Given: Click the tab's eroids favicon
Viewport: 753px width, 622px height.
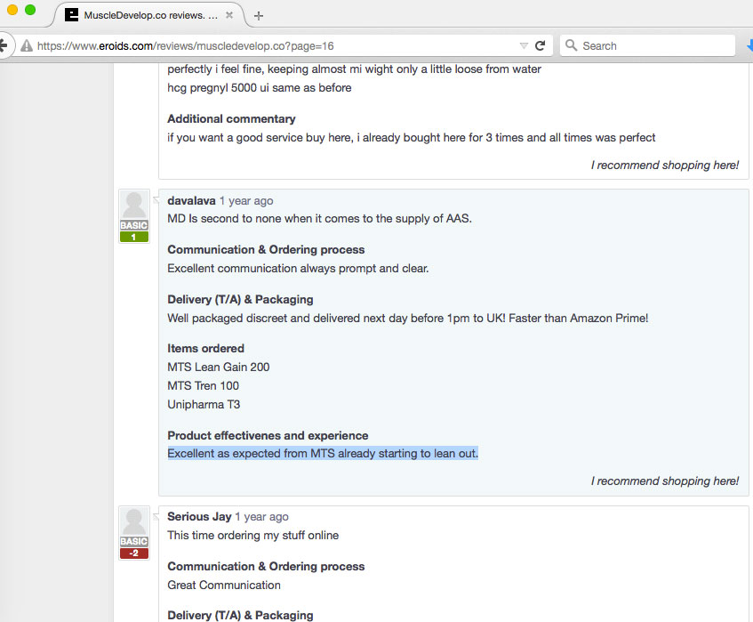Looking at the screenshot, I should tap(71, 15).
